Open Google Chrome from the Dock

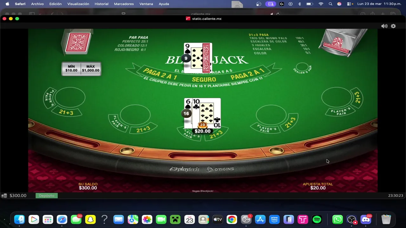(x=232, y=219)
